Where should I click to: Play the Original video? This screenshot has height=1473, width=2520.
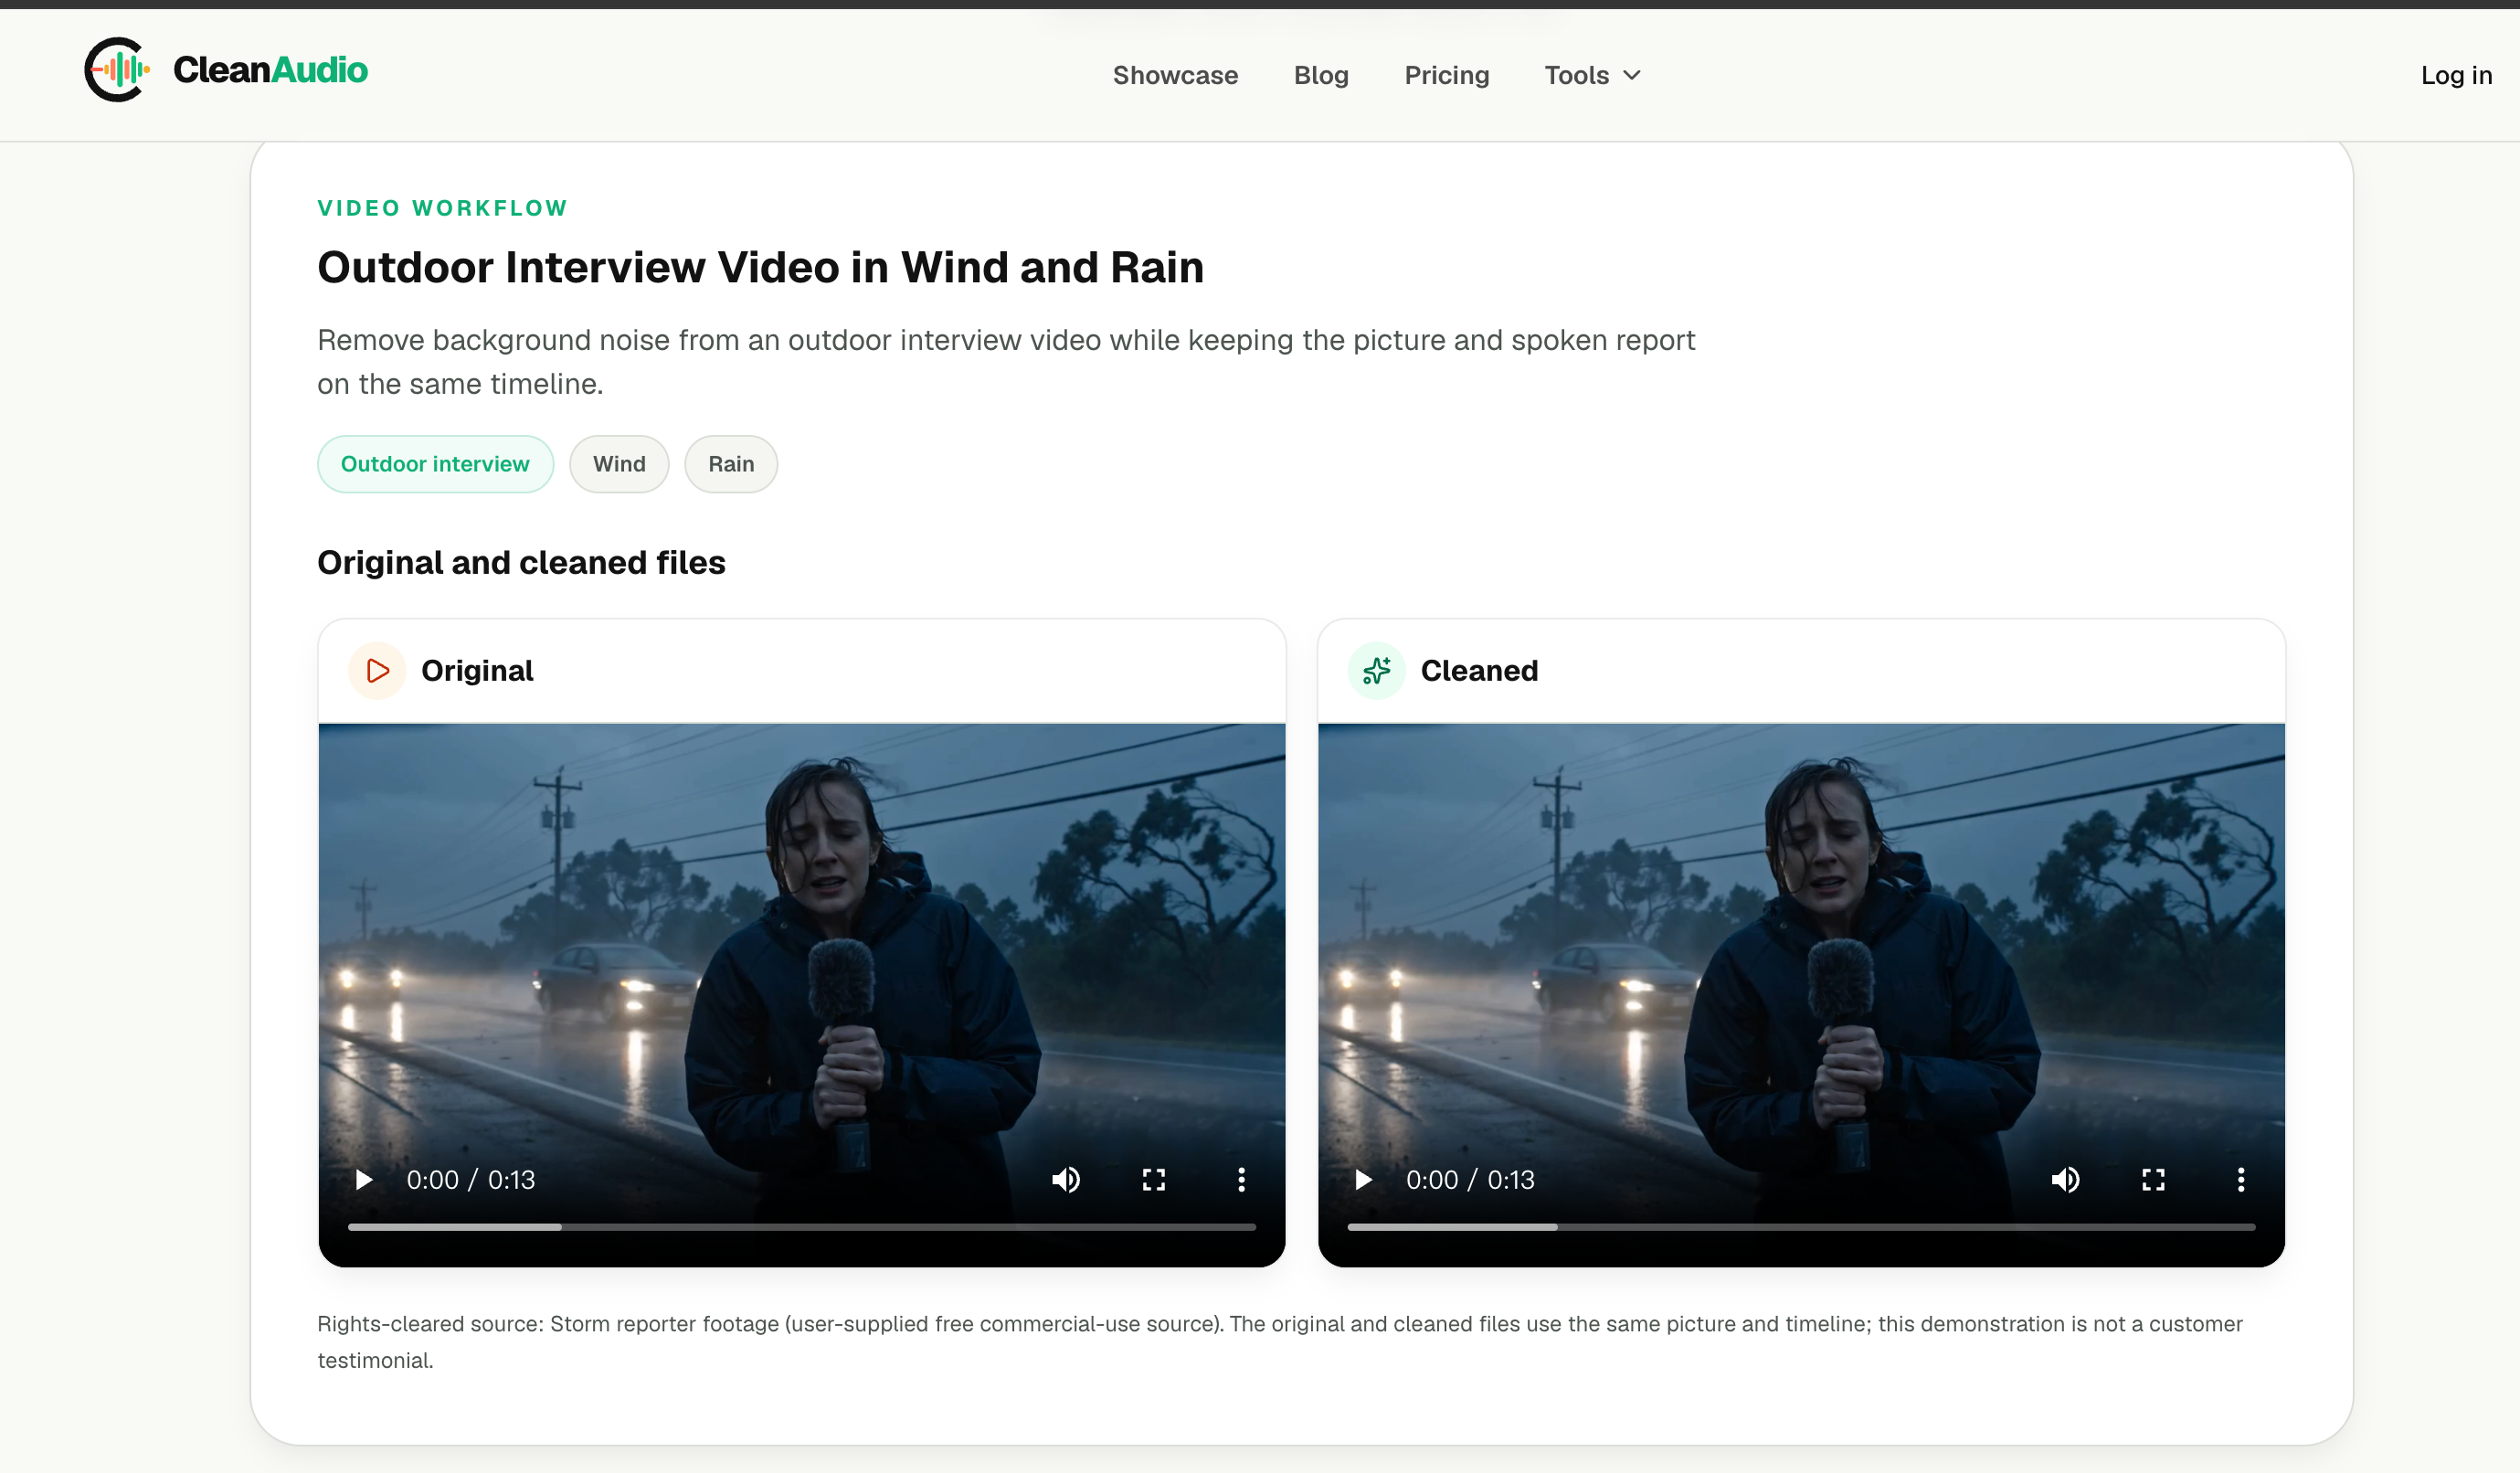click(364, 1180)
